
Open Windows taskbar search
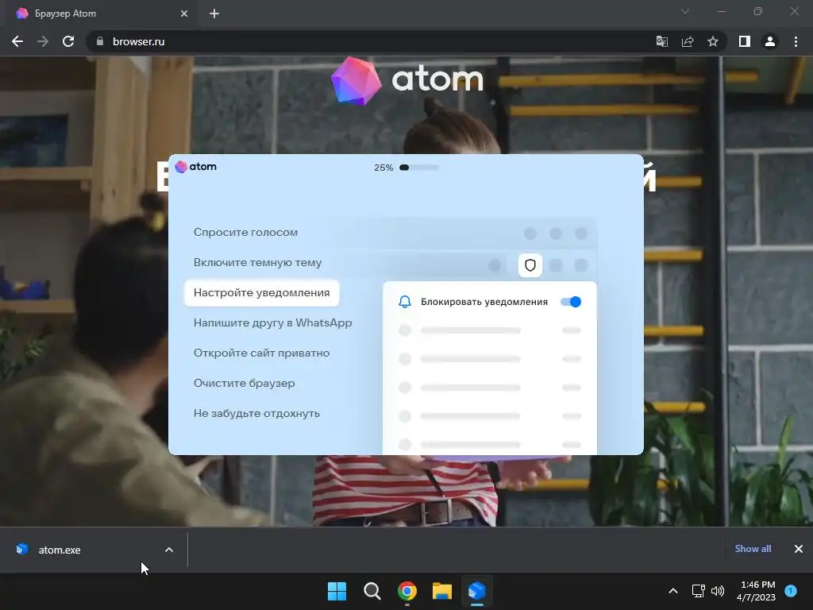[372, 591]
